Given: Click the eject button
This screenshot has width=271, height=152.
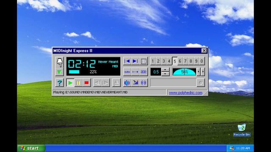Looking at the screenshot, I should tap(116, 83).
